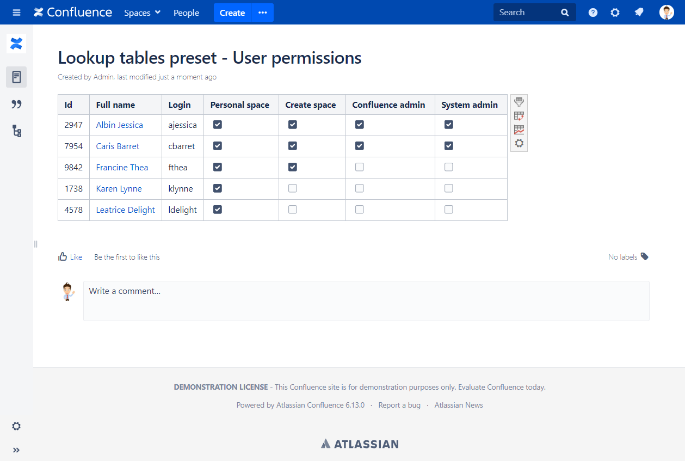Open the hamburger app switcher menu
The height and width of the screenshot is (461, 685).
click(16, 13)
